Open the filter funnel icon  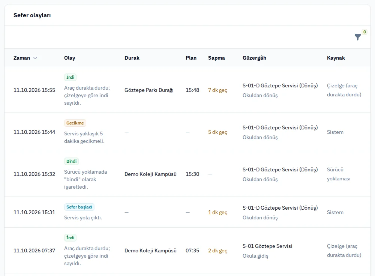click(x=357, y=37)
